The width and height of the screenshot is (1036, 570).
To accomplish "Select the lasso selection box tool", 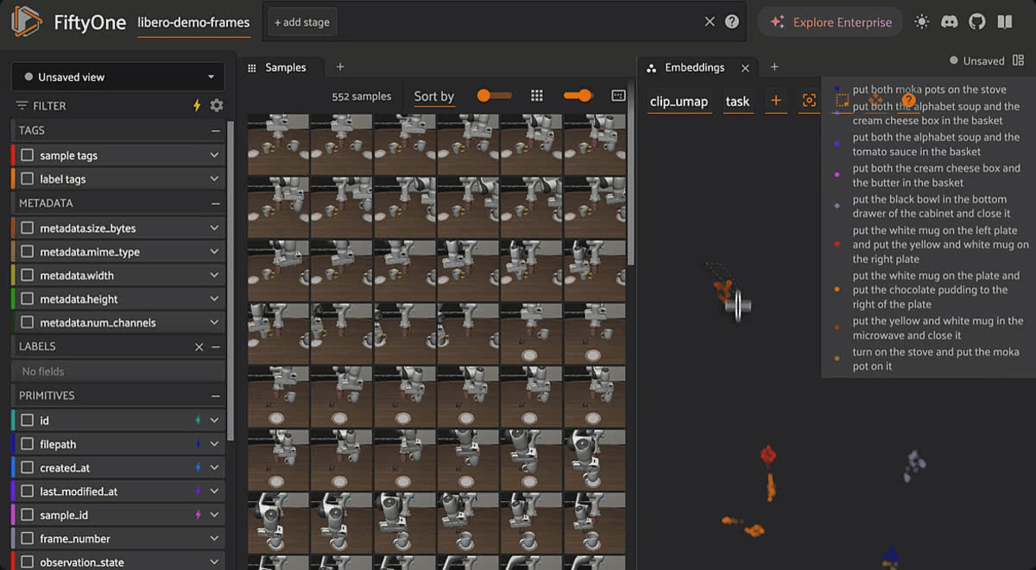I will pos(843,101).
